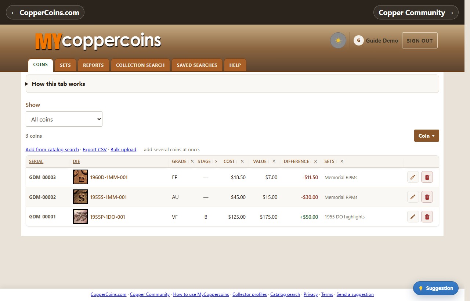The width and height of the screenshot is (470, 301).
Task: Click the Export CSV link
Action: [95, 149]
